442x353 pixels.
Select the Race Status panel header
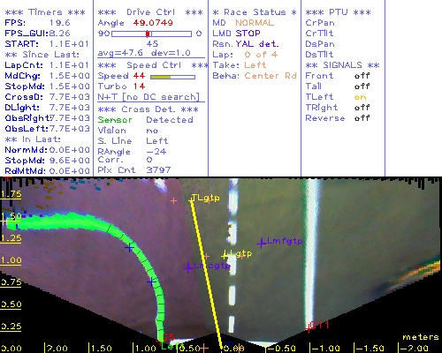[x=255, y=12]
